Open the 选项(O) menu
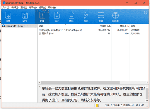 33,8
